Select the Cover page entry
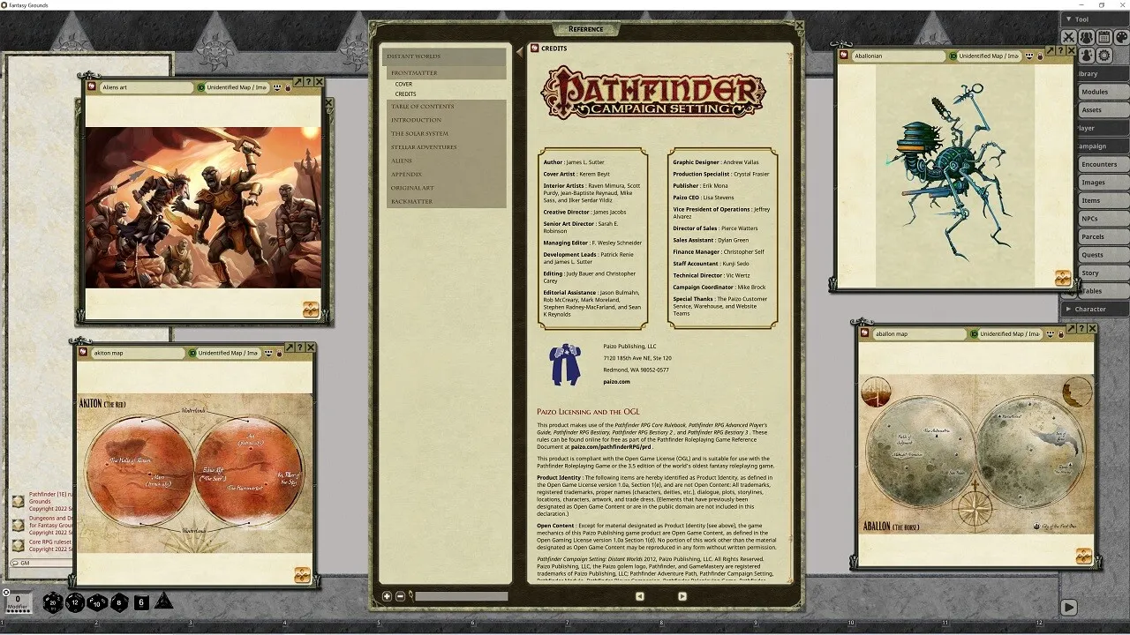 pyautogui.click(x=403, y=85)
